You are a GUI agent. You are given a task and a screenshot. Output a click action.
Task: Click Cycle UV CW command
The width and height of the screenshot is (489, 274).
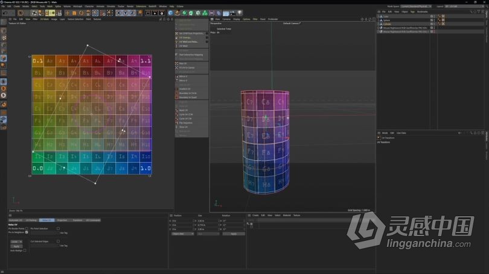[185, 119]
